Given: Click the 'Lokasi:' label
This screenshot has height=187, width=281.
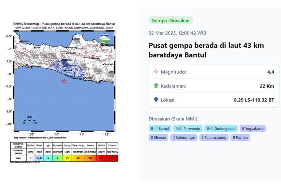Looking at the screenshot, I should pyautogui.click(x=168, y=100).
